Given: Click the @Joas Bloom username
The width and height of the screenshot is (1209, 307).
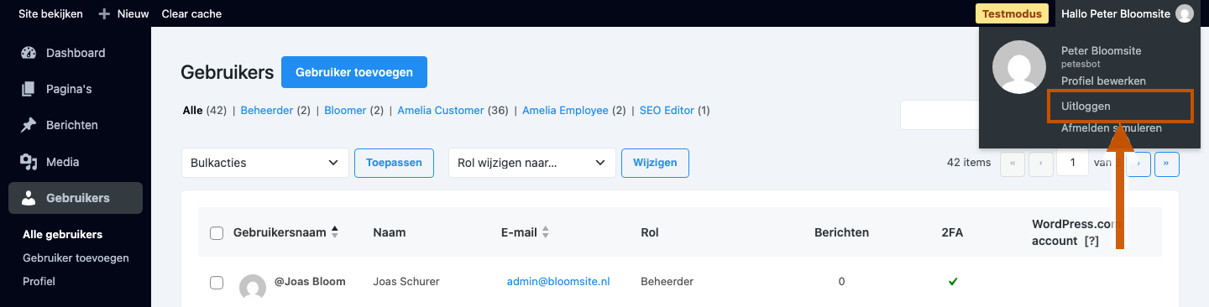Looking at the screenshot, I should [x=310, y=282].
